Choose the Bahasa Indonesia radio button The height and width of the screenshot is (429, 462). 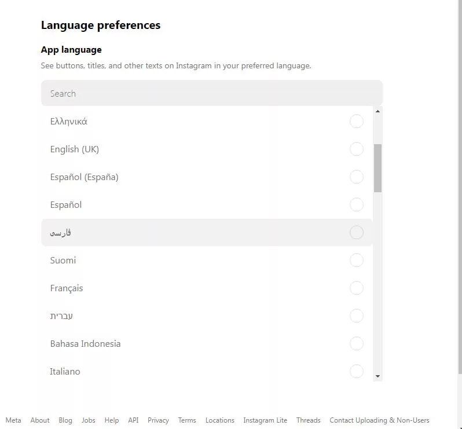[357, 344]
